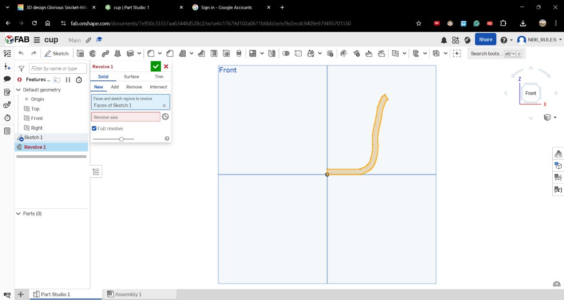Select the Split tool
564x300 pixels.
click(x=298, y=53)
